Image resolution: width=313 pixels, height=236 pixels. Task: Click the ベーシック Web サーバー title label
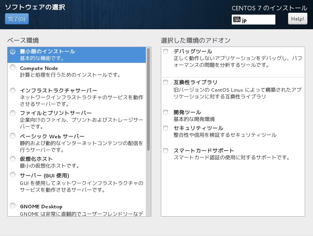52,136
